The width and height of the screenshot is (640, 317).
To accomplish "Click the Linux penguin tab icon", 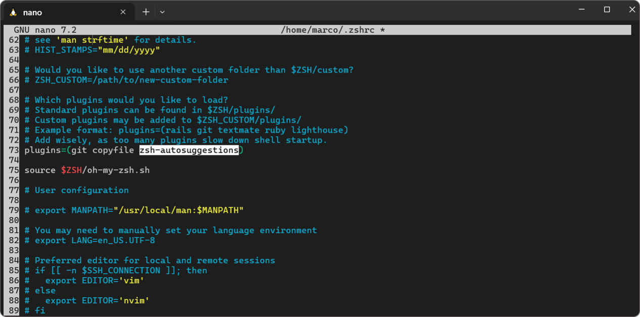I will tap(13, 12).
